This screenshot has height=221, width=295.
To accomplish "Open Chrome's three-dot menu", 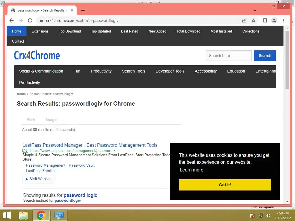I will tap(283, 20).
